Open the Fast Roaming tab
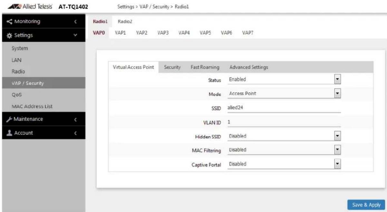This screenshot has height=212, width=387. [205, 67]
